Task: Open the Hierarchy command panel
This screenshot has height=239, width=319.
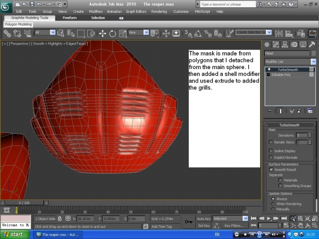Action: 285,45
